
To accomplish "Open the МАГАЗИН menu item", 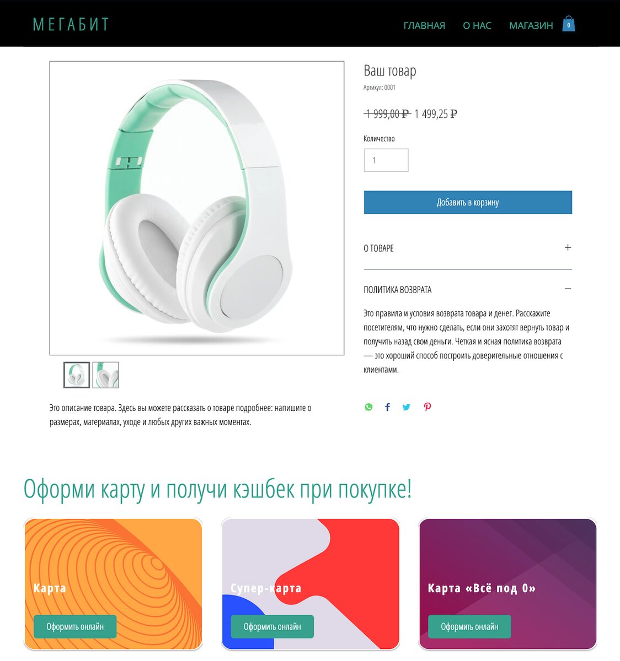I will (x=531, y=25).
